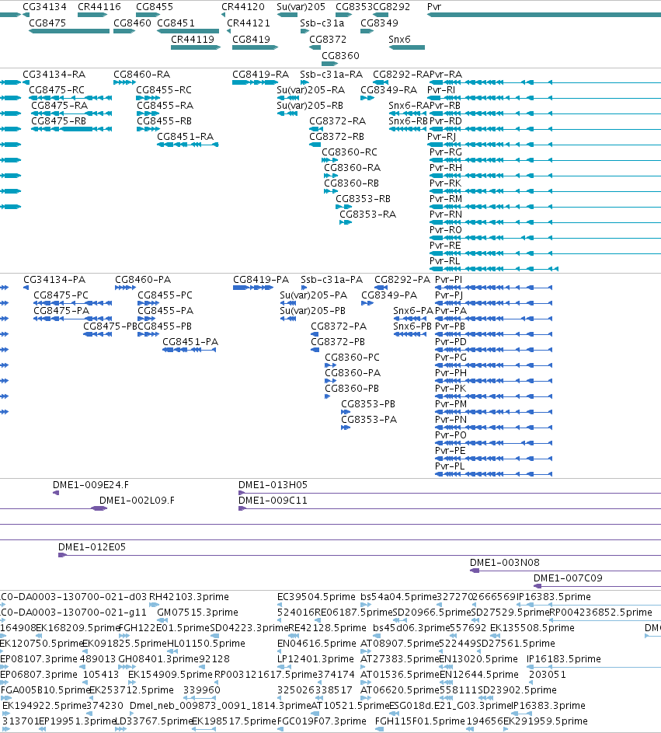Select the CG8460 gene label
This screenshot has height=733, width=661.
click(x=132, y=23)
